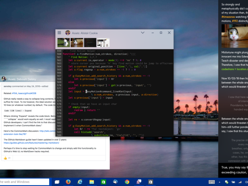This screenshot has width=248, height=186.
Task: Launch Firefox from the taskbar
Action: 68,182
